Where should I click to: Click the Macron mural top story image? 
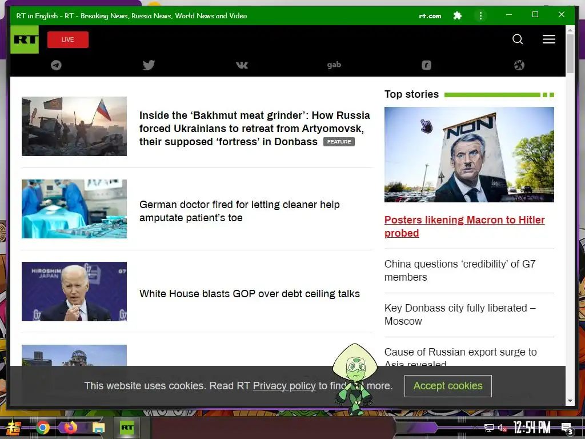(469, 154)
